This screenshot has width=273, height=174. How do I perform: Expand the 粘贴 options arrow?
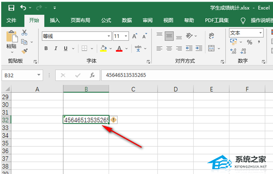click(12, 52)
